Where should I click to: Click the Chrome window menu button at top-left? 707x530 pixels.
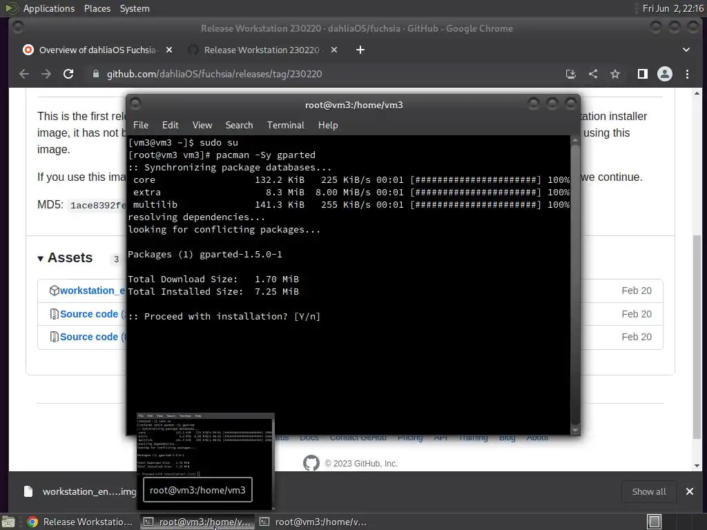click(18, 28)
